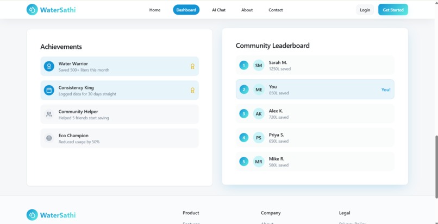Click the SM avatar for Sarah M.
The width and height of the screenshot is (438, 224).
[259, 66]
